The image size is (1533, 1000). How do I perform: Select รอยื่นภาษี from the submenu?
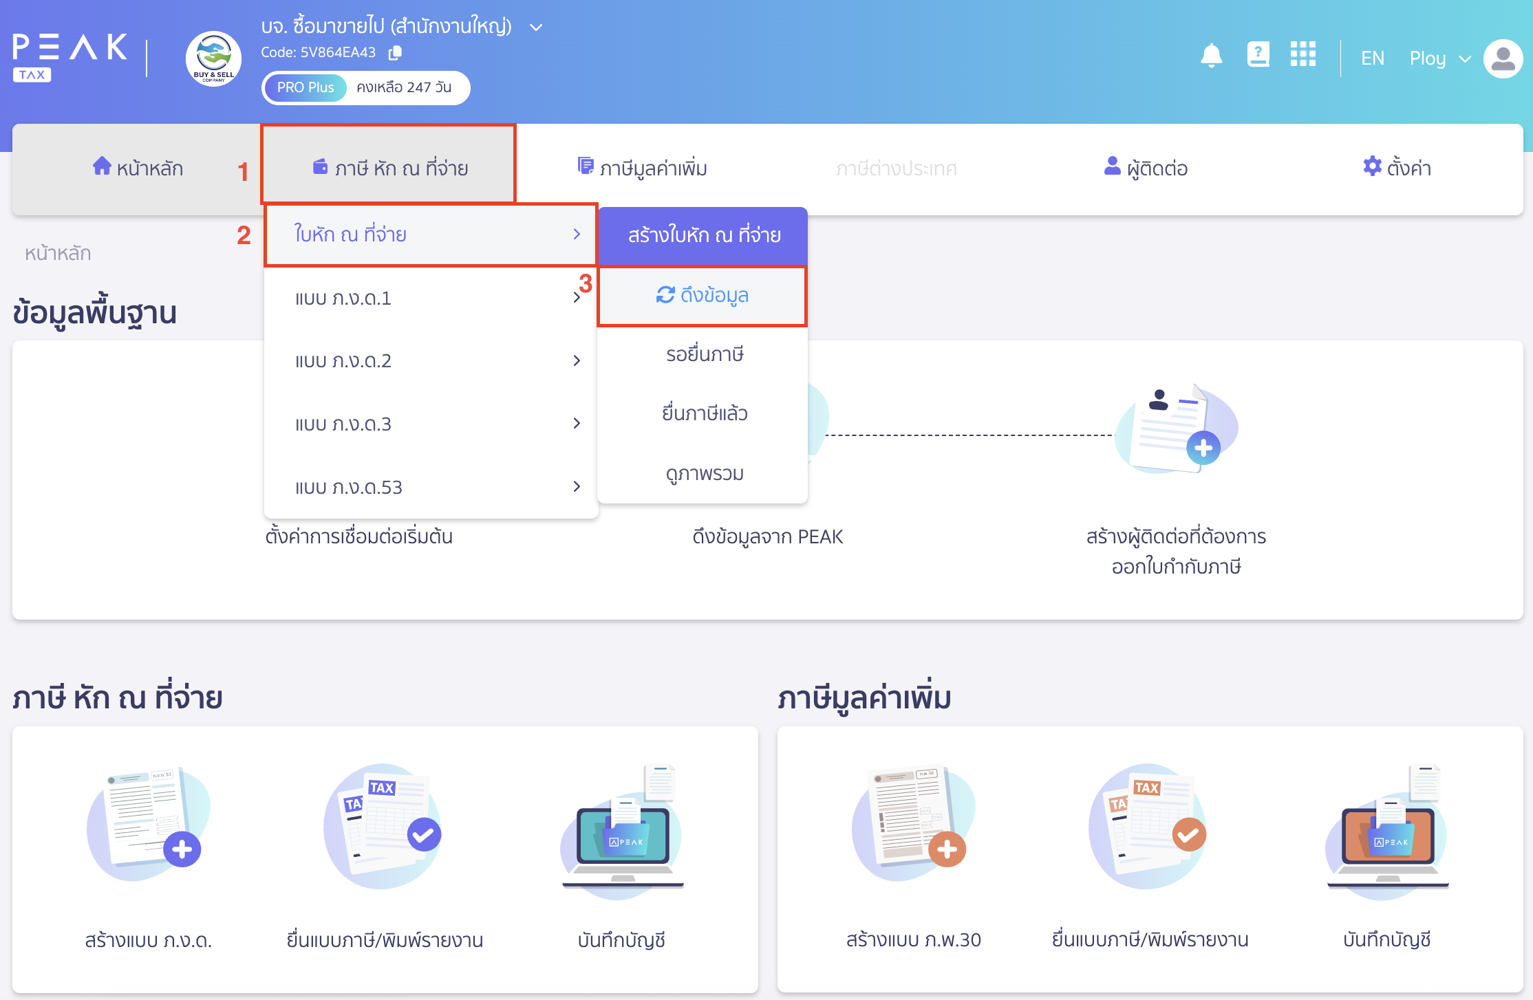701,354
